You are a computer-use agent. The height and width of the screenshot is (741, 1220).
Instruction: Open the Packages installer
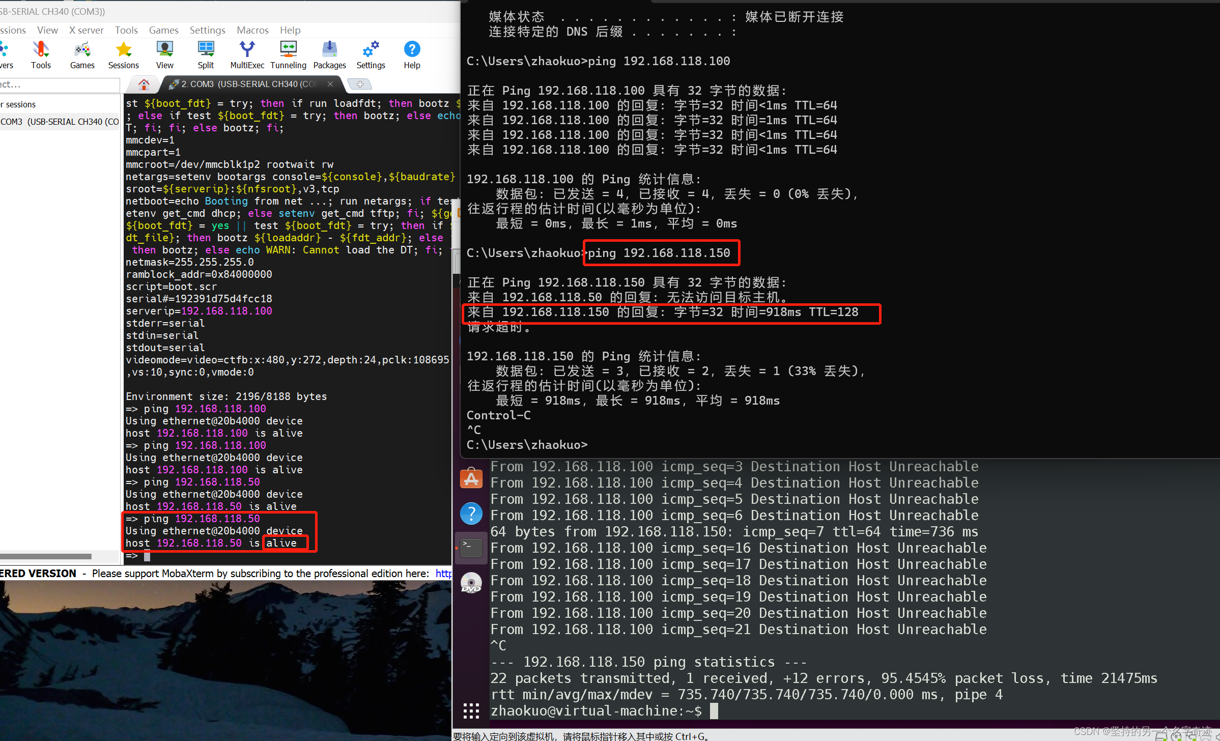click(329, 54)
